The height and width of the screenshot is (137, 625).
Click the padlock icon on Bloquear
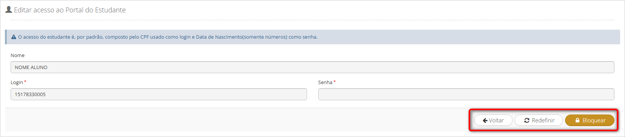click(x=577, y=120)
